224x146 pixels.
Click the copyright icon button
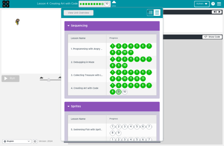[x=35, y=141]
